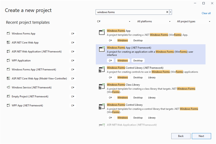Click Windows Forms App (.NET Framework) result icon
This screenshot has width=216, height=144.
[x=102, y=49]
